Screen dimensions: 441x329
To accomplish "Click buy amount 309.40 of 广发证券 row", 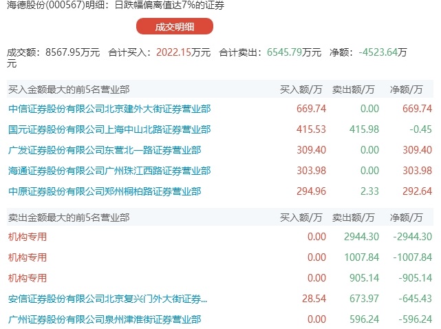I will (x=312, y=150).
